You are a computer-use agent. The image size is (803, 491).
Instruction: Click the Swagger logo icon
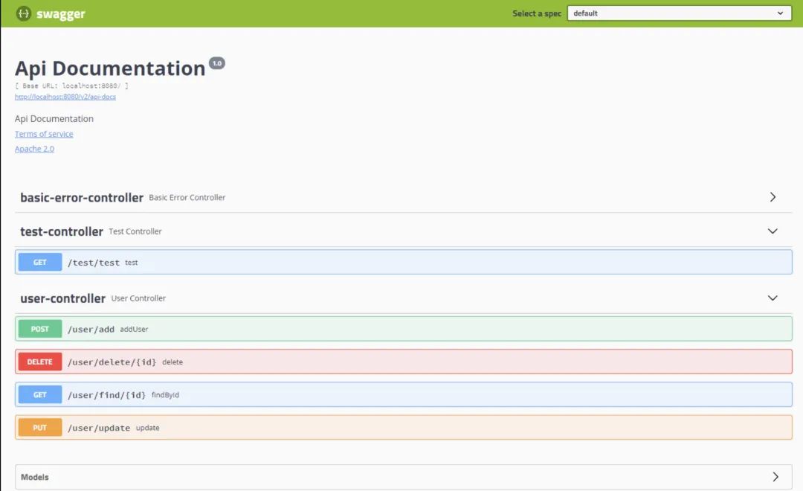[24, 13]
